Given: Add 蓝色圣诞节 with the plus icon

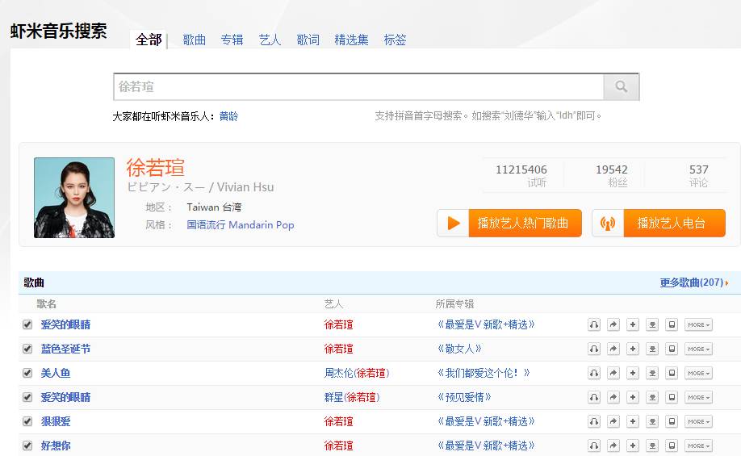Looking at the screenshot, I should click(633, 349).
